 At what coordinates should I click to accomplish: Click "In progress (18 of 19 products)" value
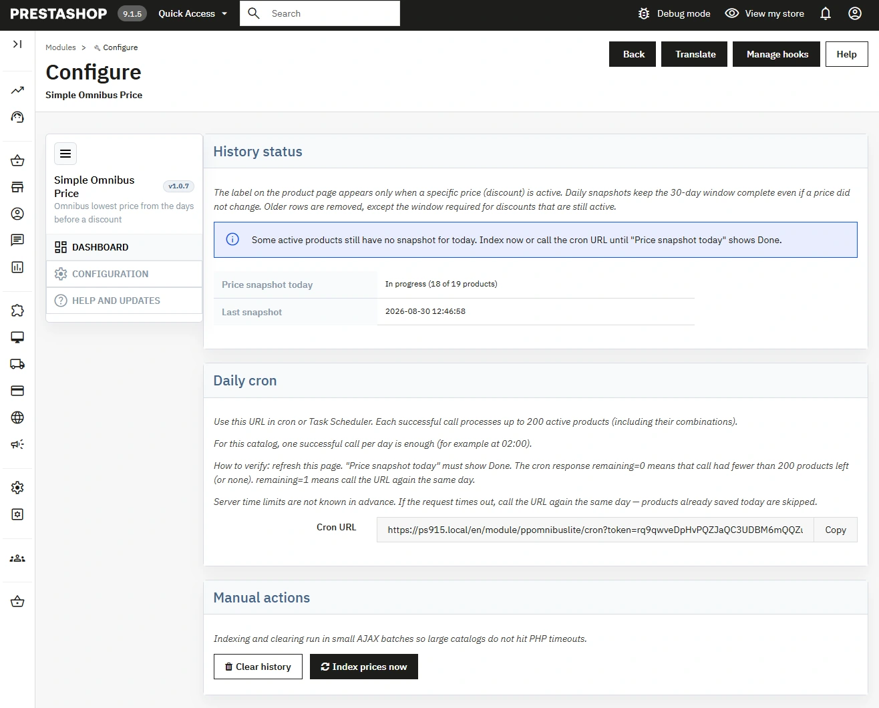pos(441,284)
